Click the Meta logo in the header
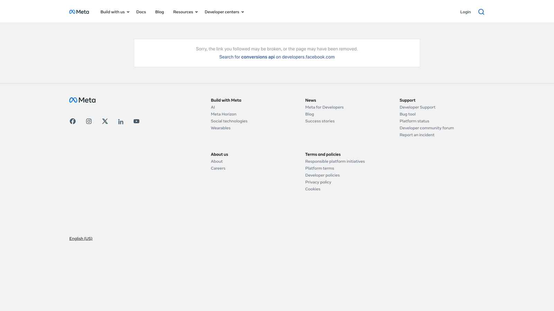554x311 pixels. 79,11
